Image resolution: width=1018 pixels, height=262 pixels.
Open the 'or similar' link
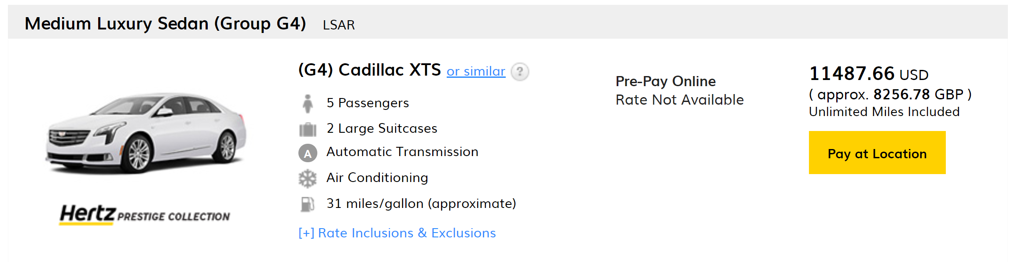tap(476, 71)
